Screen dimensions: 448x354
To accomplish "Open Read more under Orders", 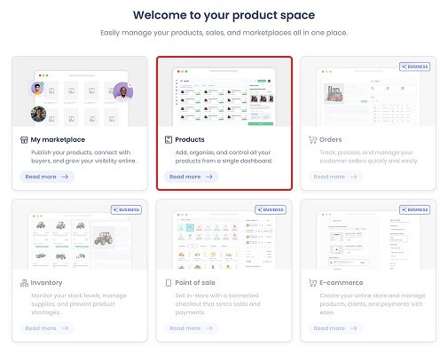I will click(x=335, y=177).
